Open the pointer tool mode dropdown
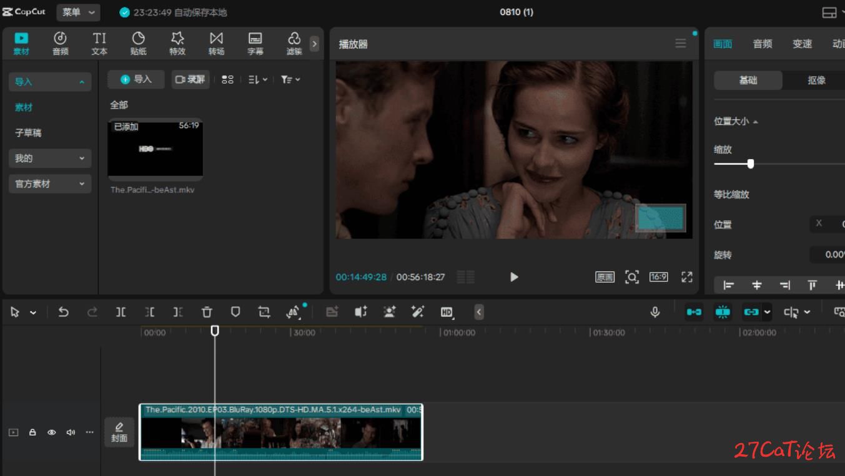Image resolution: width=845 pixels, height=476 pixels. [33, 313]
